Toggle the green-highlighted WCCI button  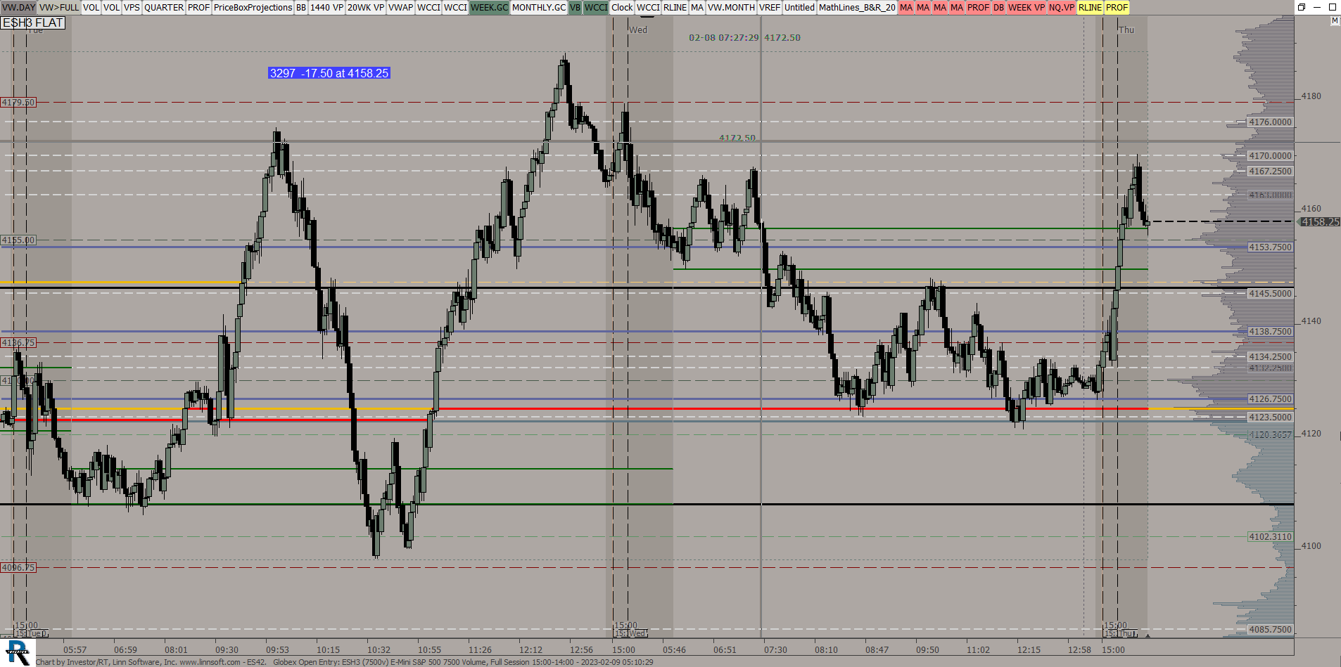[596, 7]
